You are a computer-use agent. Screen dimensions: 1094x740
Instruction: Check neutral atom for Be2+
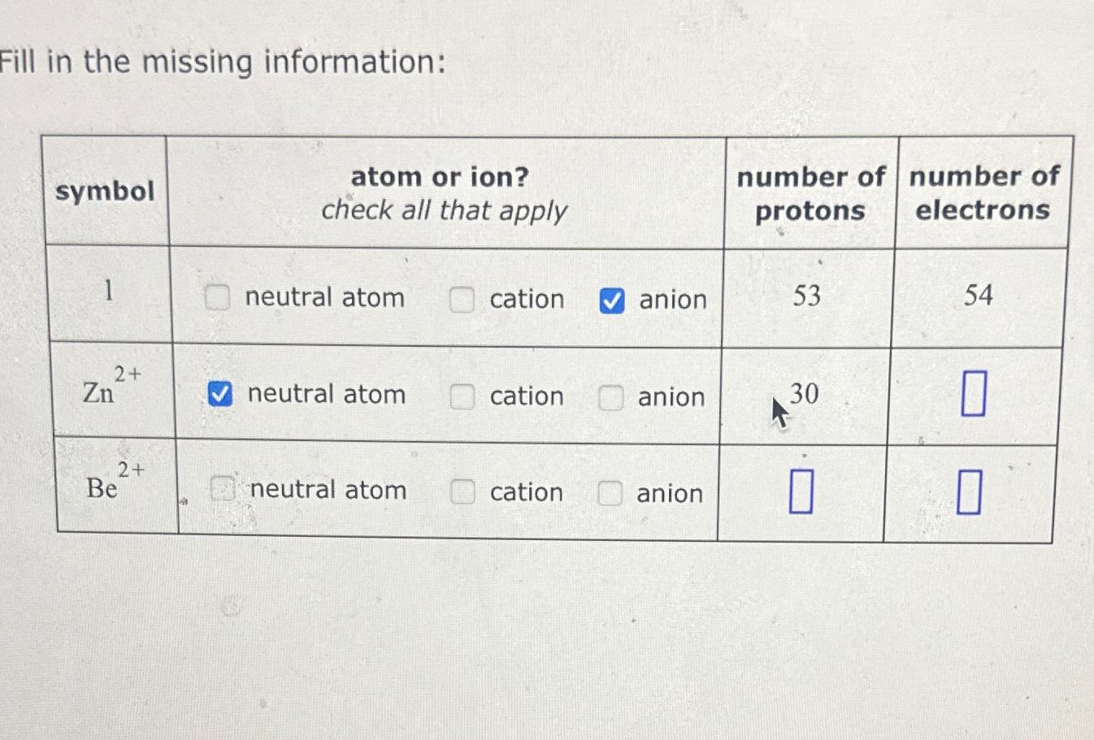[x=220, y=490]
